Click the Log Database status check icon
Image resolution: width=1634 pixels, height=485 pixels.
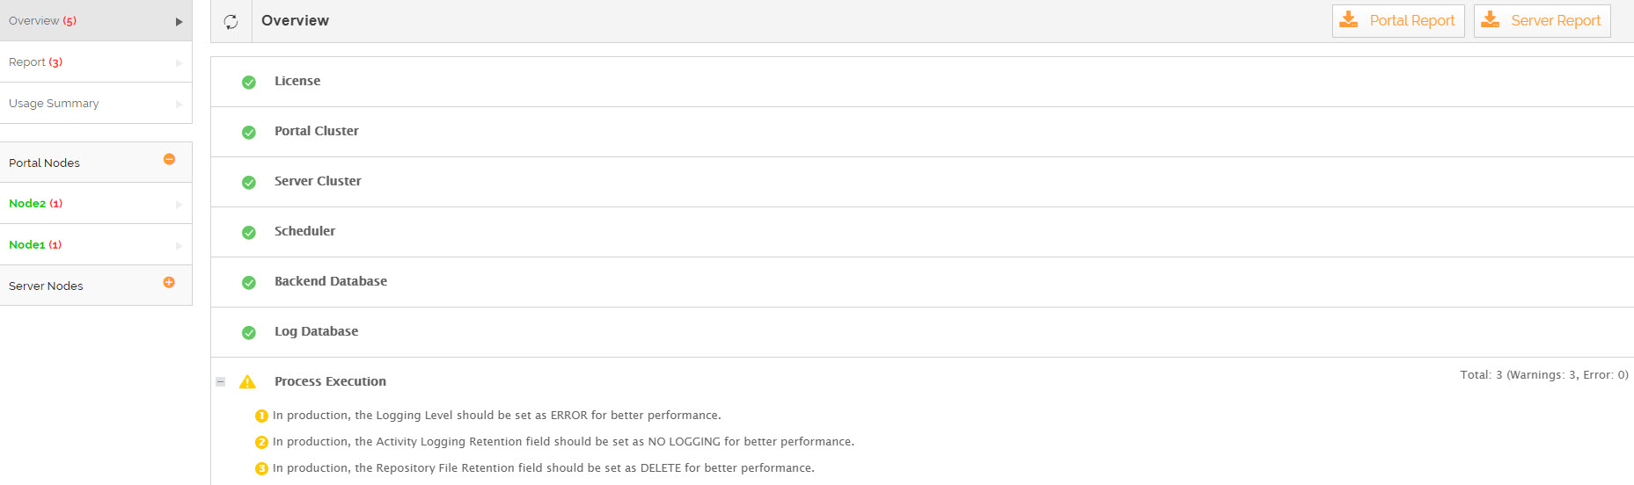249,332
